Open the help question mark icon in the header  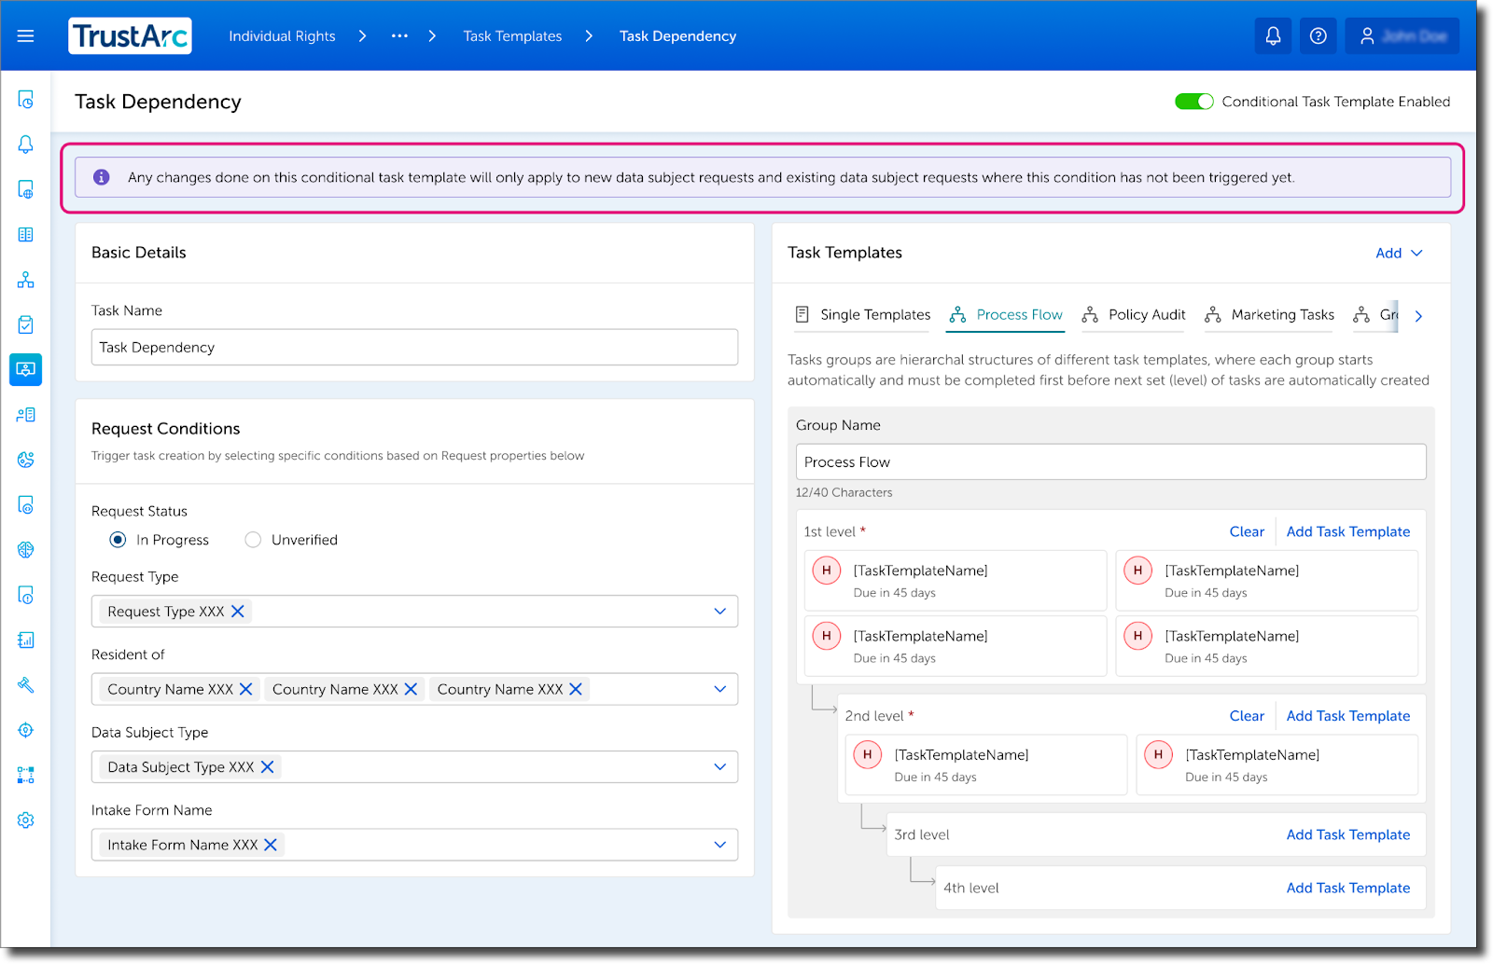coord(1318,35)
